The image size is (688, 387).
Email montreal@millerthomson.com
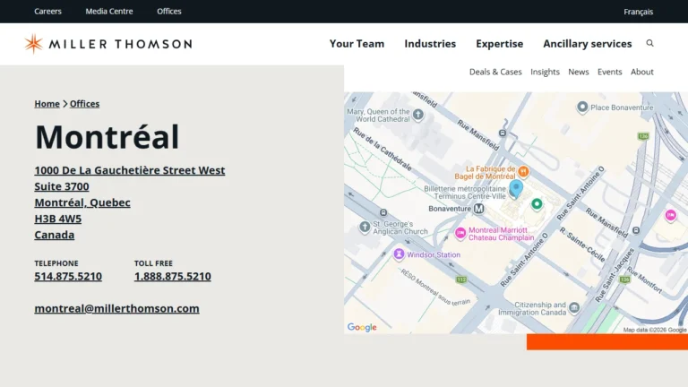(116, 308)
